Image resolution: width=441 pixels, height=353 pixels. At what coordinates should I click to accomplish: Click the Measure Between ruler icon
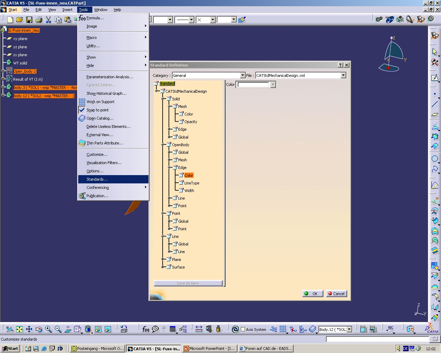point(199,329)
